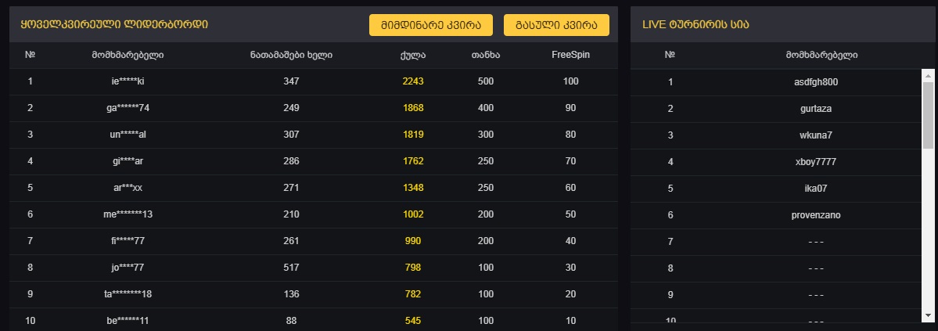The image size is (938, 331).
Task: Click score 798 in the jo****77 row
Action: pyautogui.click(x=412, y=268)
